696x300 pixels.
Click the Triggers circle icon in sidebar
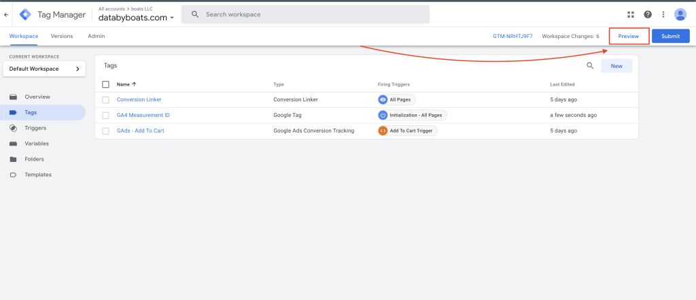click(x=14, y=128)
